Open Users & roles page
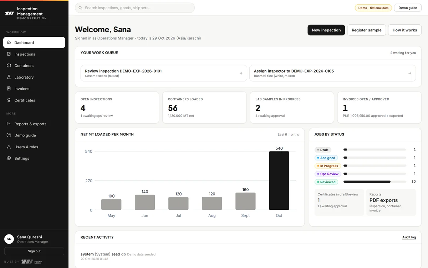 coord(34,147)
